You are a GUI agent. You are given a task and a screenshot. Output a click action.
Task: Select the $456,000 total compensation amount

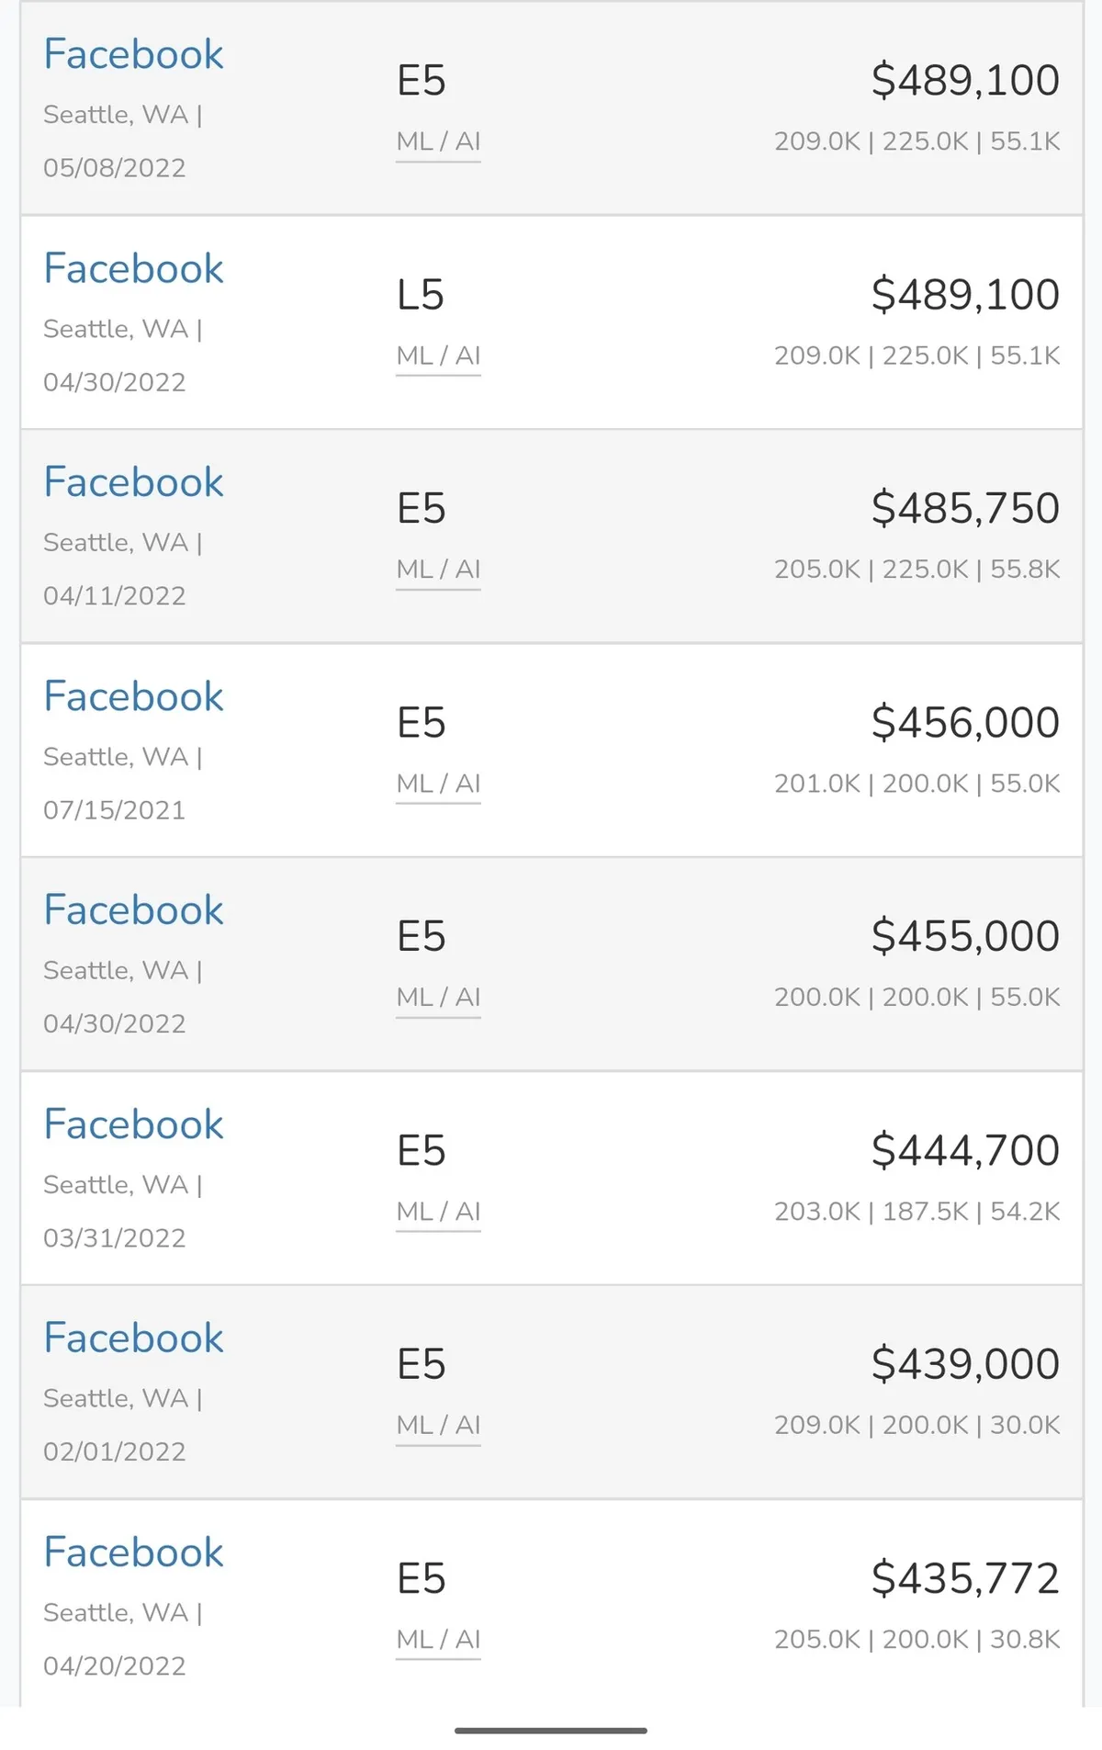tap(965, 723)
